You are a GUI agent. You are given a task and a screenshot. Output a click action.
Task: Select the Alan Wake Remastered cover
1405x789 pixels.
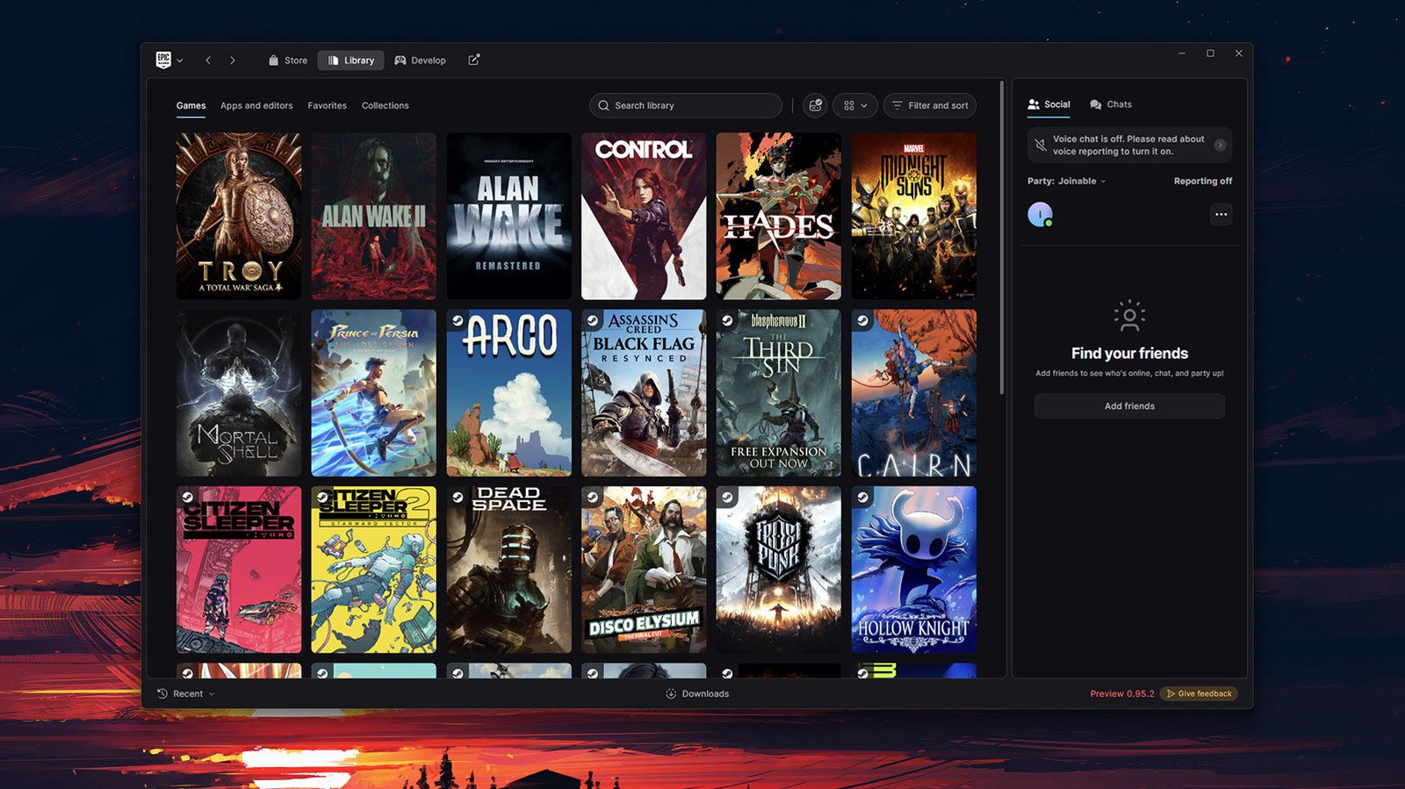508,216
